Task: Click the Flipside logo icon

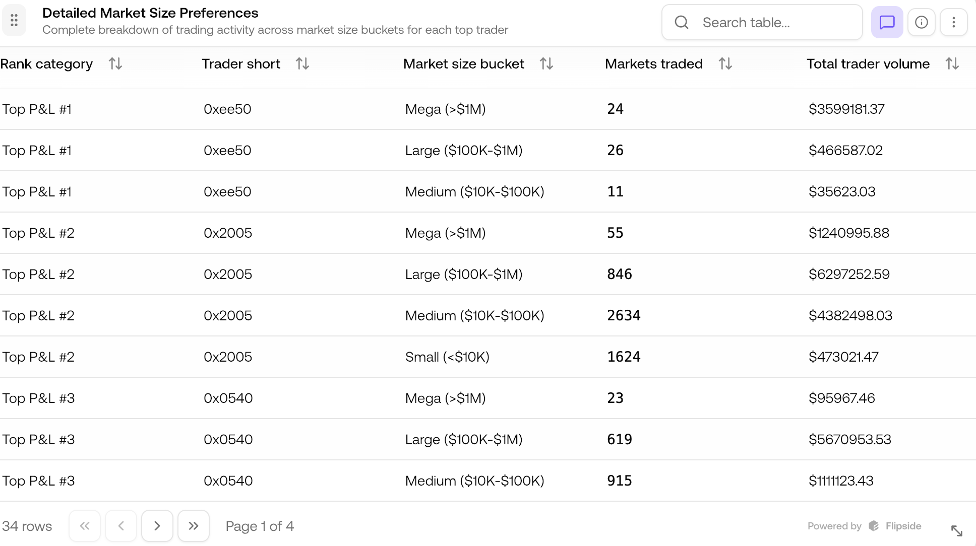Action: coord(873,526)
